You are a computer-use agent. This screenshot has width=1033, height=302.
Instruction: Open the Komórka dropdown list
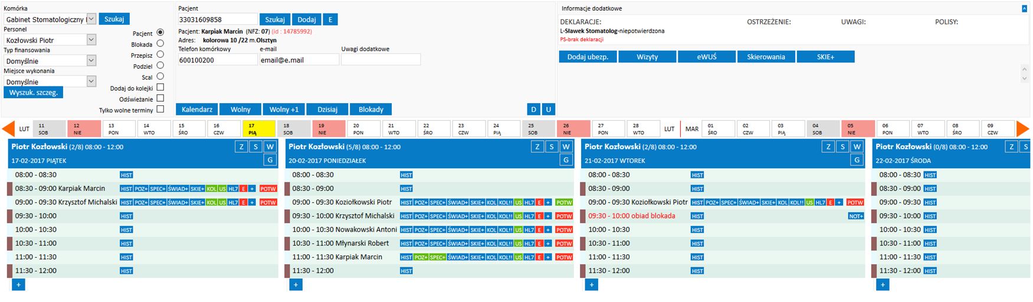click(x=91, y=19)
